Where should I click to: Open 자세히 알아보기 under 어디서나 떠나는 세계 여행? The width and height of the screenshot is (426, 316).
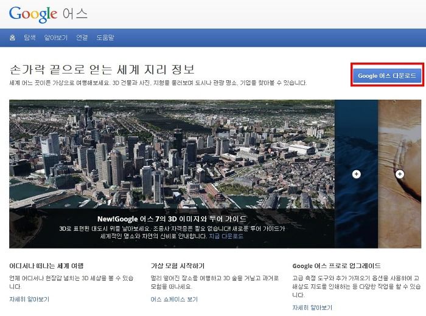pos(29,299)
